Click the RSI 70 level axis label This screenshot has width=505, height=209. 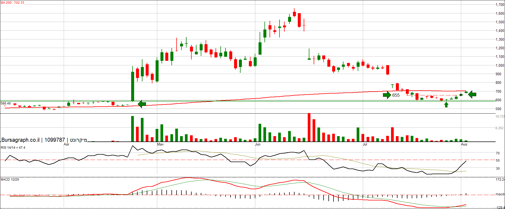[498, 153]
